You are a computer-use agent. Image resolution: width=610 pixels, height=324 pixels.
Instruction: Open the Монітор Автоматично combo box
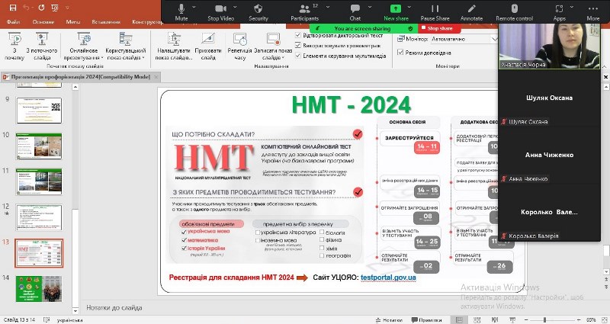pos(464,39)
